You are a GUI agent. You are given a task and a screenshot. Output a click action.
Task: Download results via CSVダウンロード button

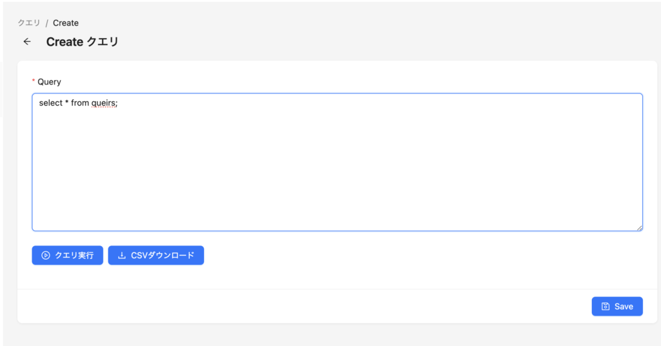click(156, 256)
